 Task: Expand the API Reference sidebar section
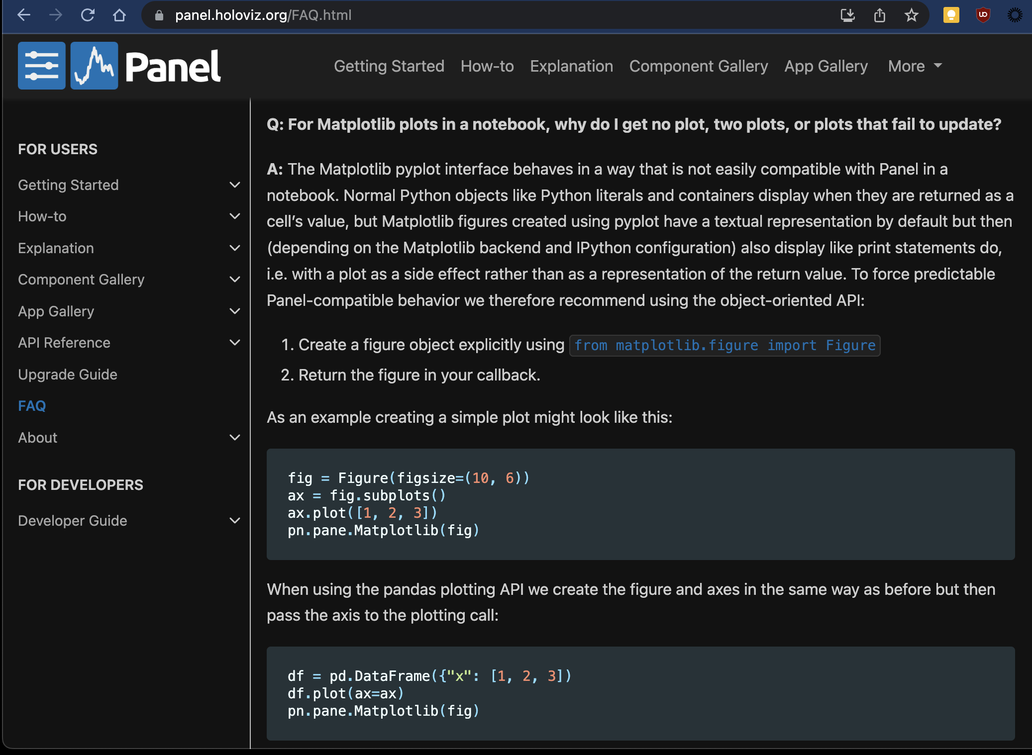(x=234, y=342)
